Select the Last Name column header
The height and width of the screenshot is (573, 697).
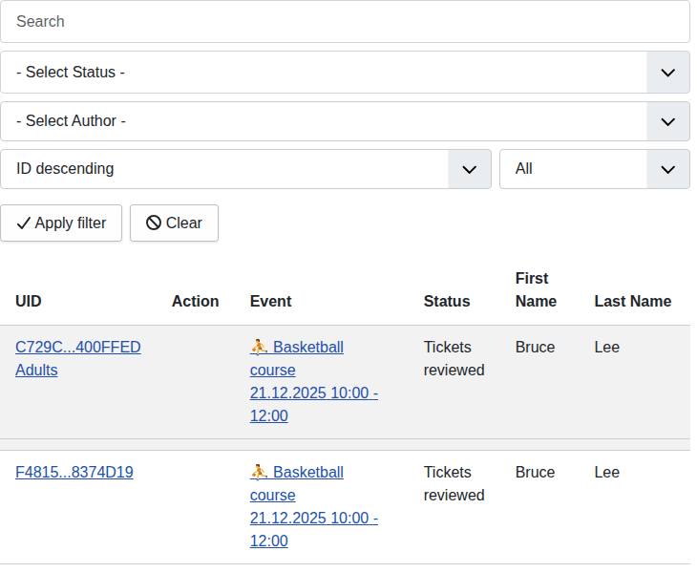coord(632,301)
